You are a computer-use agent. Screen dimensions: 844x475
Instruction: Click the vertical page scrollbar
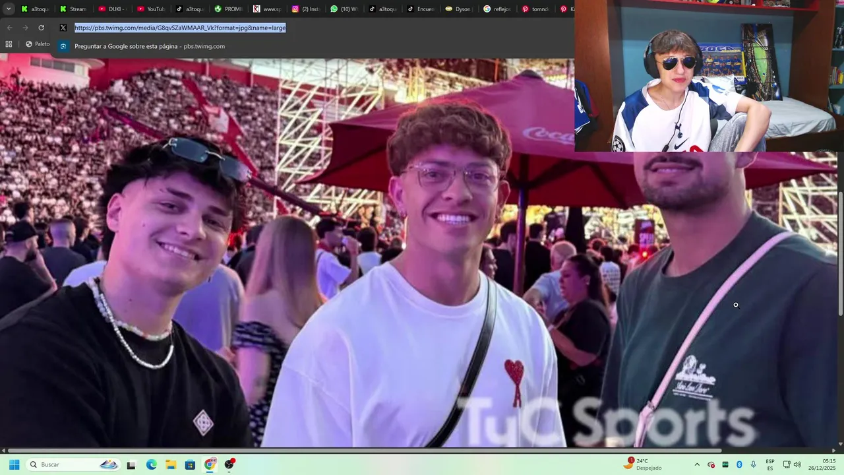(x=840, y=253)
